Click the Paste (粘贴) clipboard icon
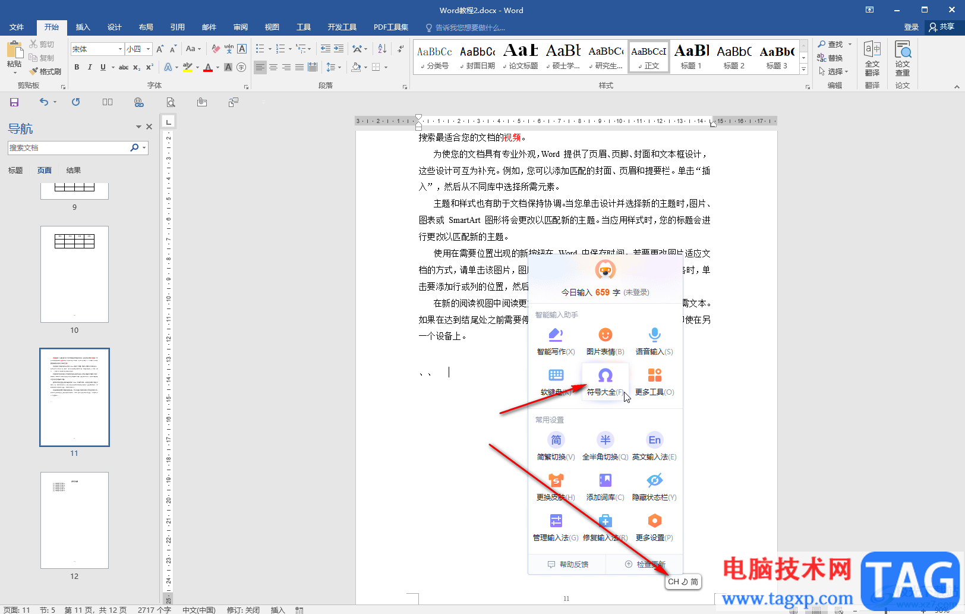965x614 pixels. pyautogui.click(x=14, y=49)
